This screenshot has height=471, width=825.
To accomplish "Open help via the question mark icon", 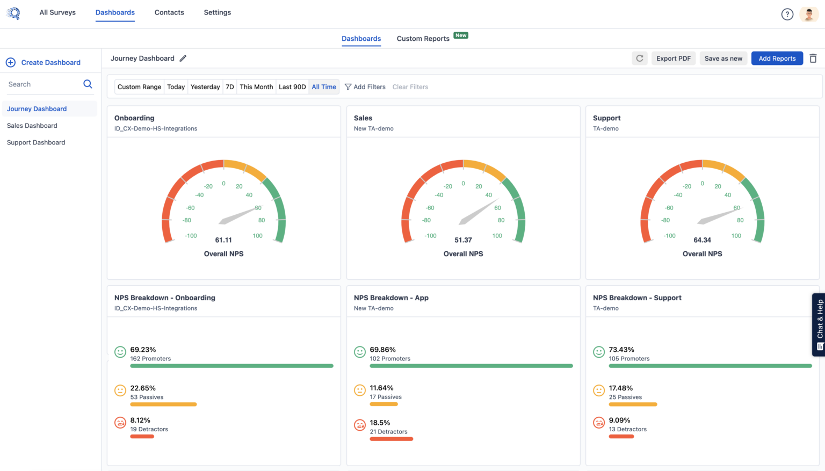I will click(787, 14).
